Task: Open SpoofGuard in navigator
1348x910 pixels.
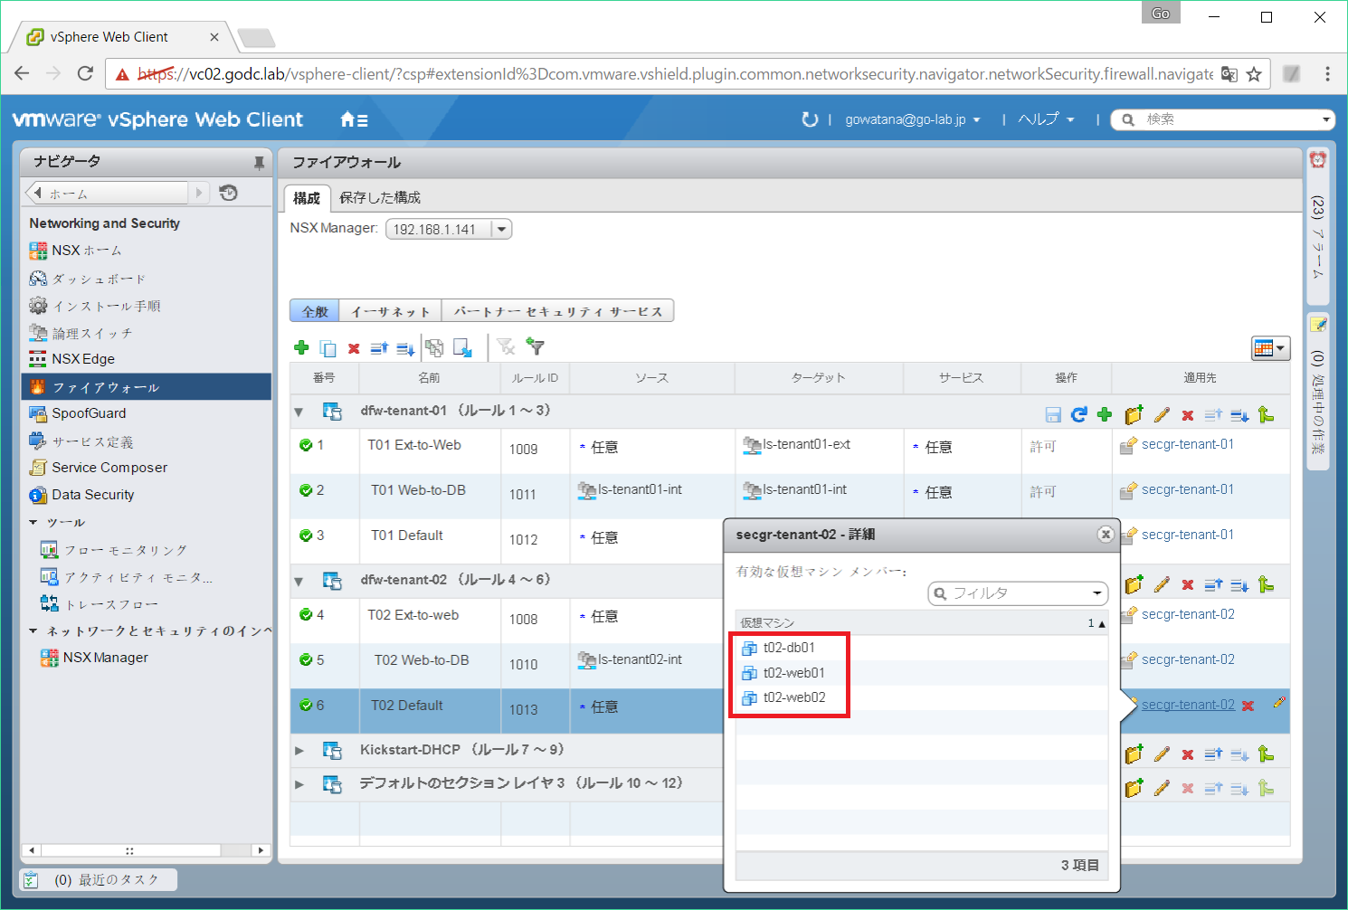Action: point(78,413)
